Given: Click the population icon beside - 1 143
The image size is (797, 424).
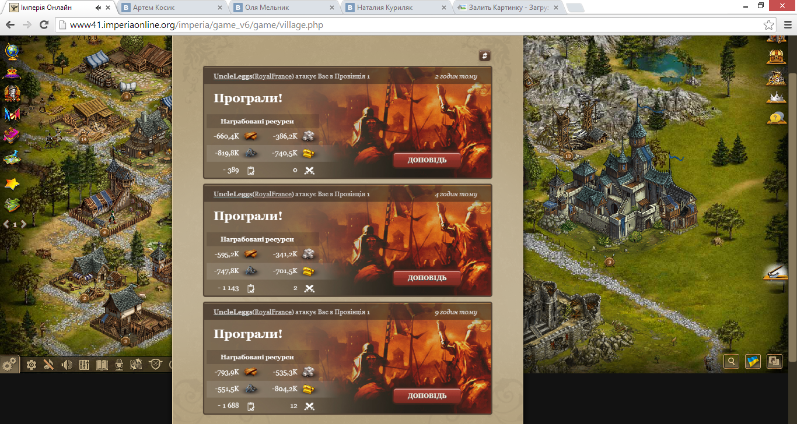Looking at the screenshot, I should tap(251, 288).
